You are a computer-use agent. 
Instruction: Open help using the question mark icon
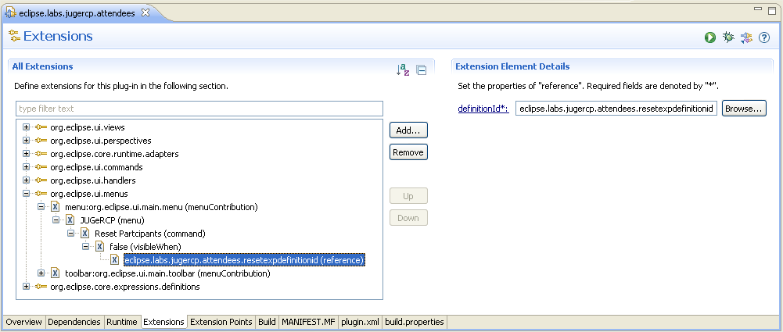point(764,37)
